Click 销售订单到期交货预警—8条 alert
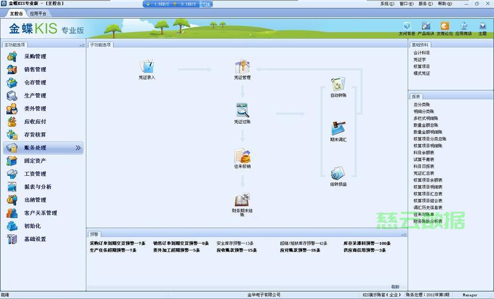 [181, 243]
